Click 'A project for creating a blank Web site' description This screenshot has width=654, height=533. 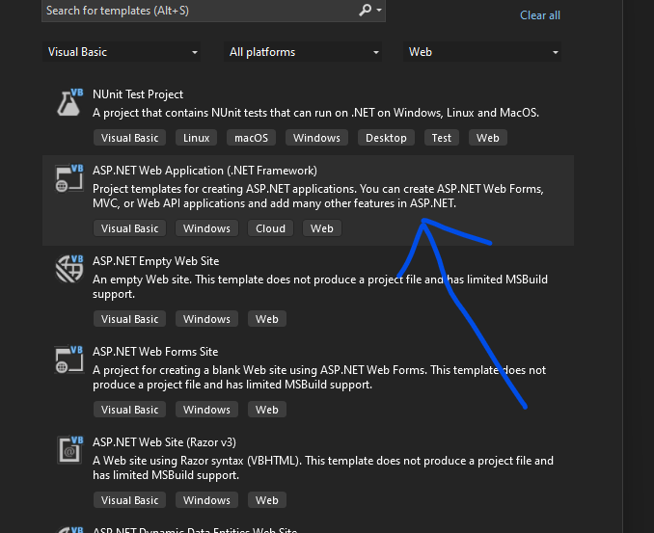click(319, 377)
